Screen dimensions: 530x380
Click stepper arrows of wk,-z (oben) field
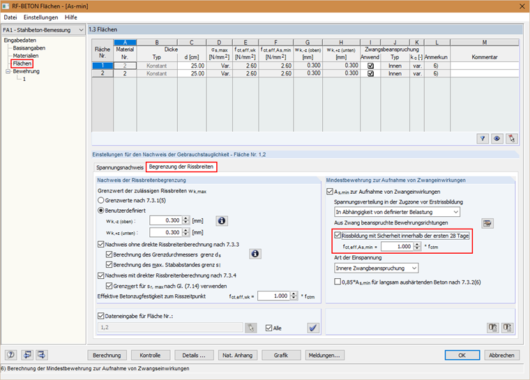pos(186,220)
